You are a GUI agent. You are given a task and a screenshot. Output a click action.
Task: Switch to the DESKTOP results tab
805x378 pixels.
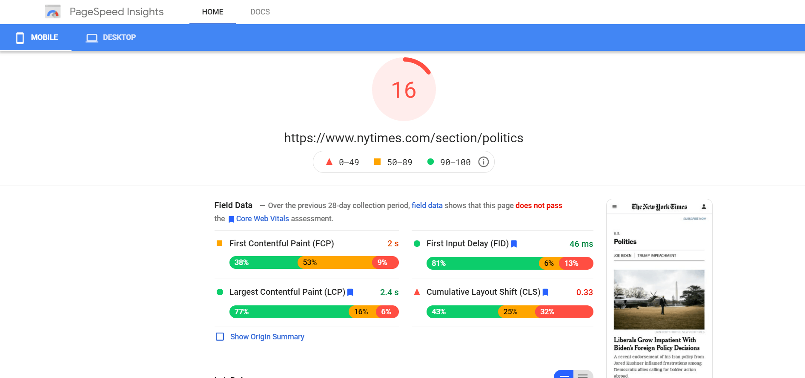click(111, 38)
